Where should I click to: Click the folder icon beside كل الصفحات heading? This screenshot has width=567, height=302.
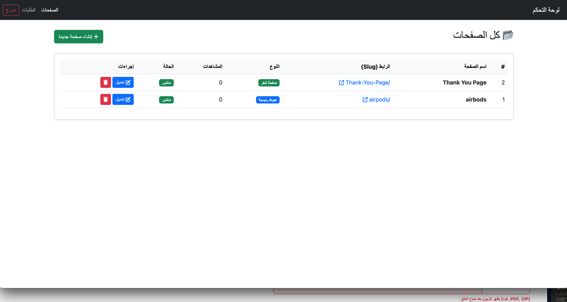[x=508, y=35]
